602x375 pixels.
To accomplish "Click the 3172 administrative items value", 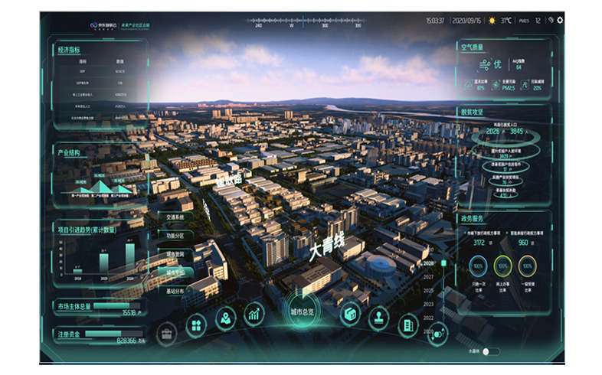I will click(479, 243).
